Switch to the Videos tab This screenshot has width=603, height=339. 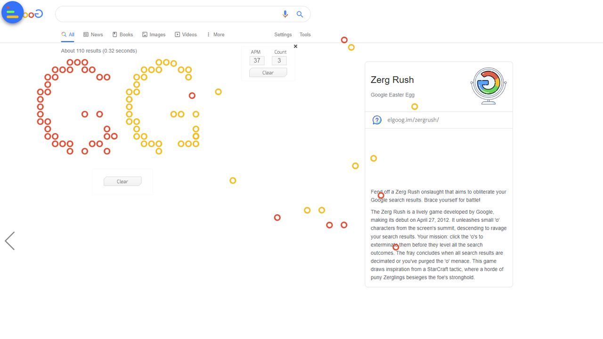[x=186, y=34]
